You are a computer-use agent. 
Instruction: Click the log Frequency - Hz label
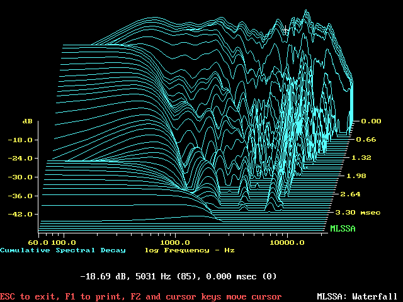pyautogui.click(x=190, y=250)
